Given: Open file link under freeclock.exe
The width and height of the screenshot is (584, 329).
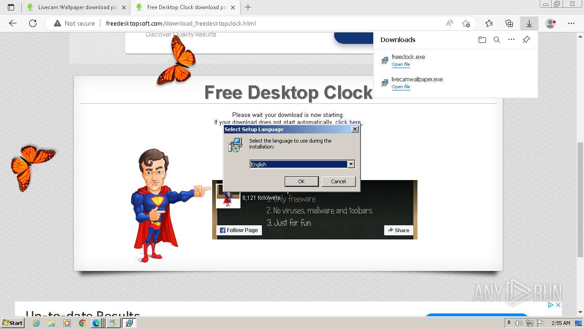Looking at the screenshot, I should tap(401, 64).
